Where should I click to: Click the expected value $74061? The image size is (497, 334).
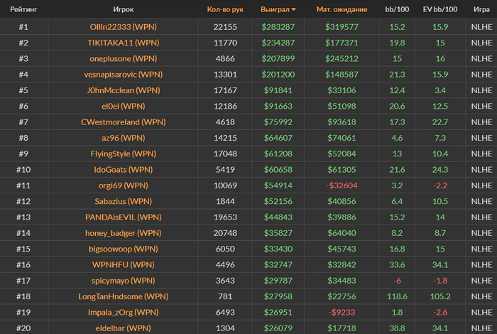point(342,138)
